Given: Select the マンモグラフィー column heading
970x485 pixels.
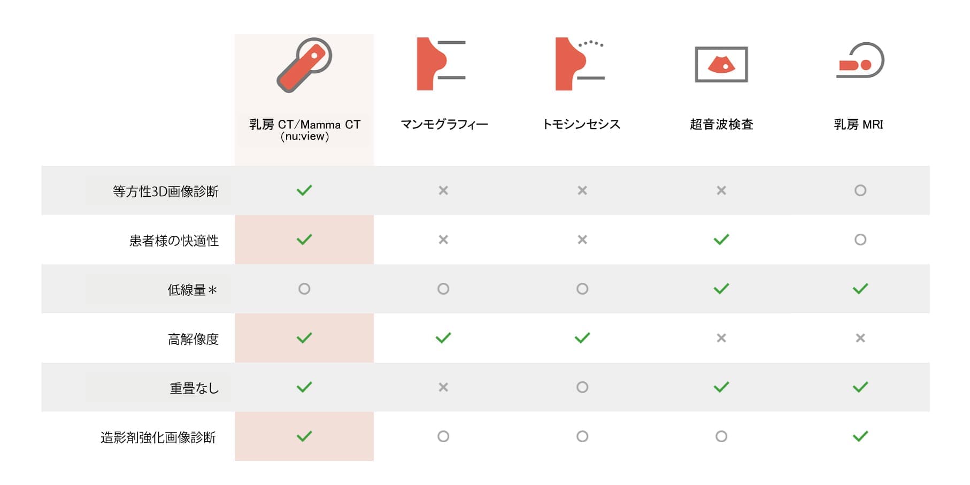Looking at the screenshot, I should [444, 125].
